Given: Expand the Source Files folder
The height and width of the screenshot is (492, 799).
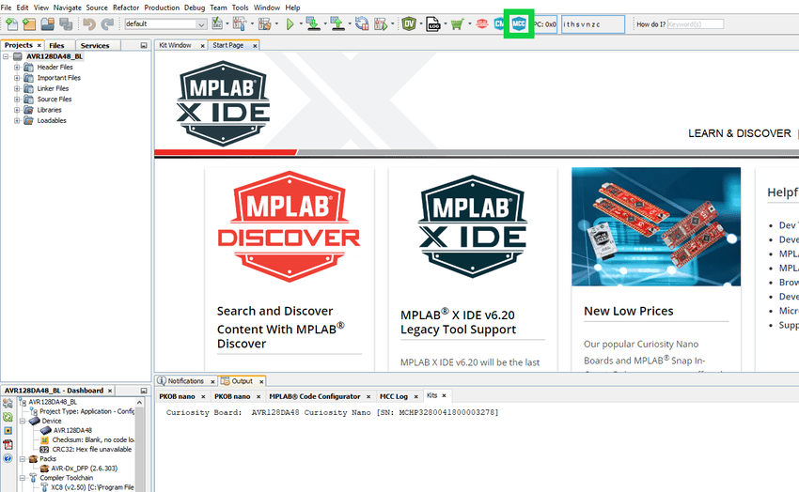Looking at the screenshot, I should tap(17, 100).
